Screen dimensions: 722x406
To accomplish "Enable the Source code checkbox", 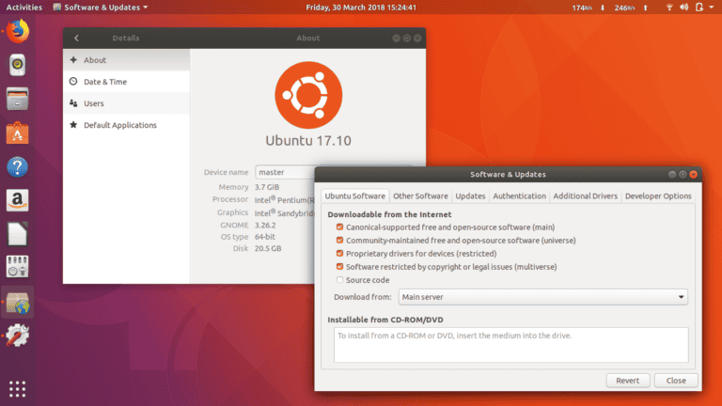I will pos(339,280).
